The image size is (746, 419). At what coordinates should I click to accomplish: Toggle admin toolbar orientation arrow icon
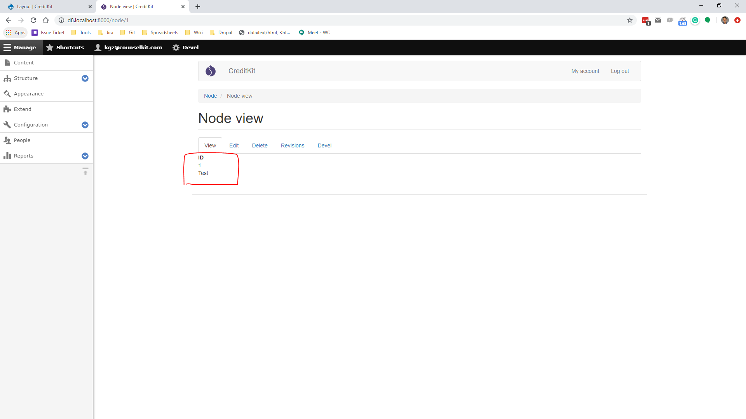(x=85, y=171)
